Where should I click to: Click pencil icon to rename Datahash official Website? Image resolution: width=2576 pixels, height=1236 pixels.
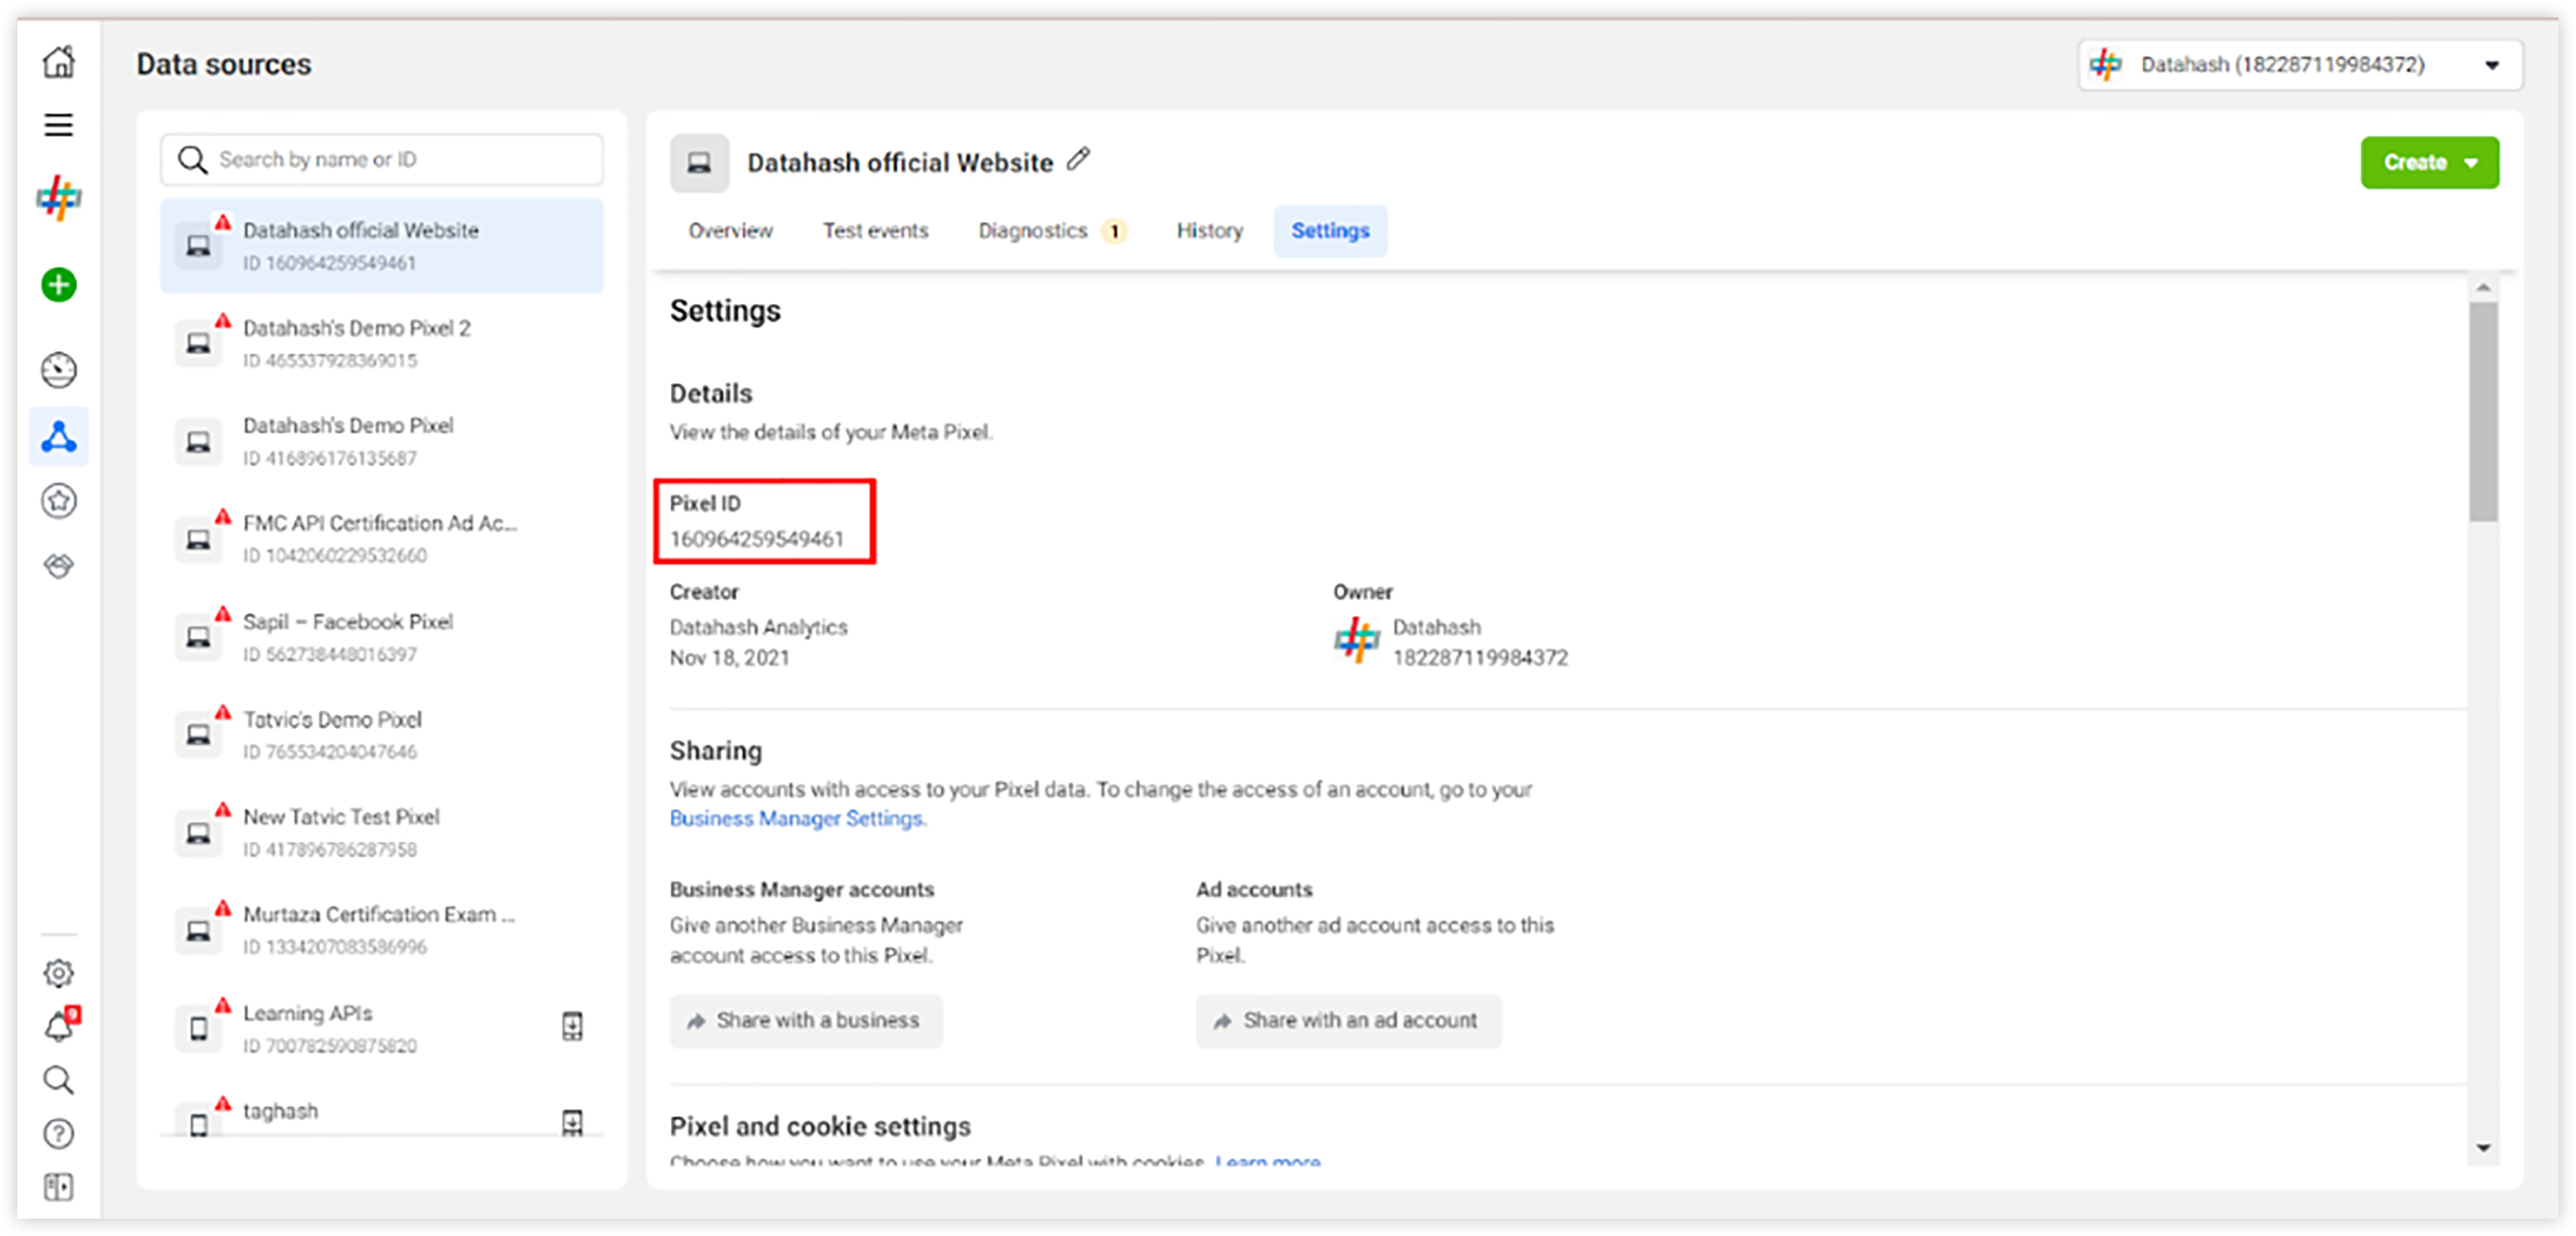(x=1078, y=160)
